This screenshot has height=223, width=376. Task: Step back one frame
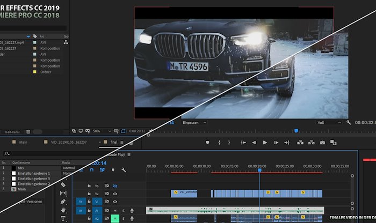(254, 143)
